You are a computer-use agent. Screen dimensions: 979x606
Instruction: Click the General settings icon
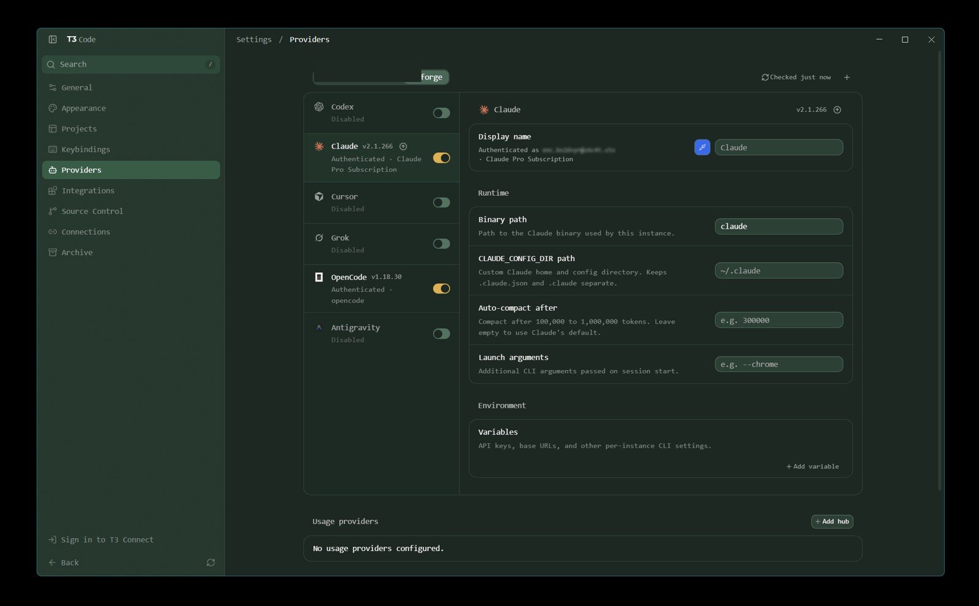tap(53, 87)
